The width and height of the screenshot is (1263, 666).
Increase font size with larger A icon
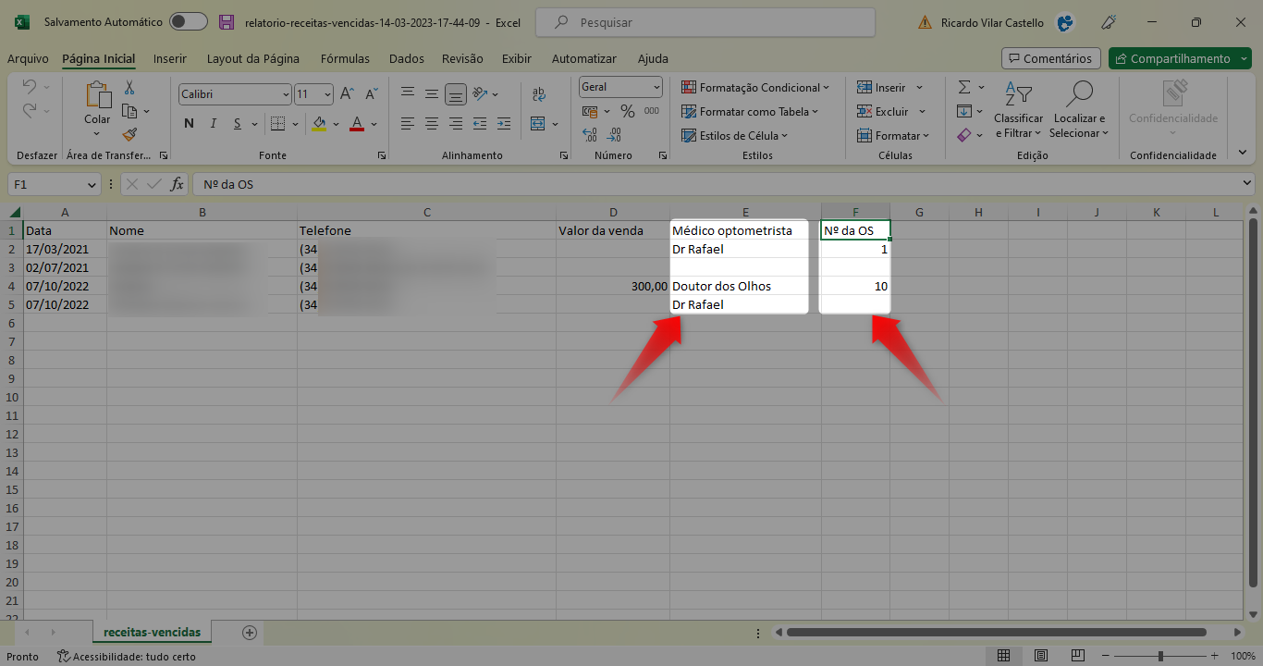click(x=348, y=94)
